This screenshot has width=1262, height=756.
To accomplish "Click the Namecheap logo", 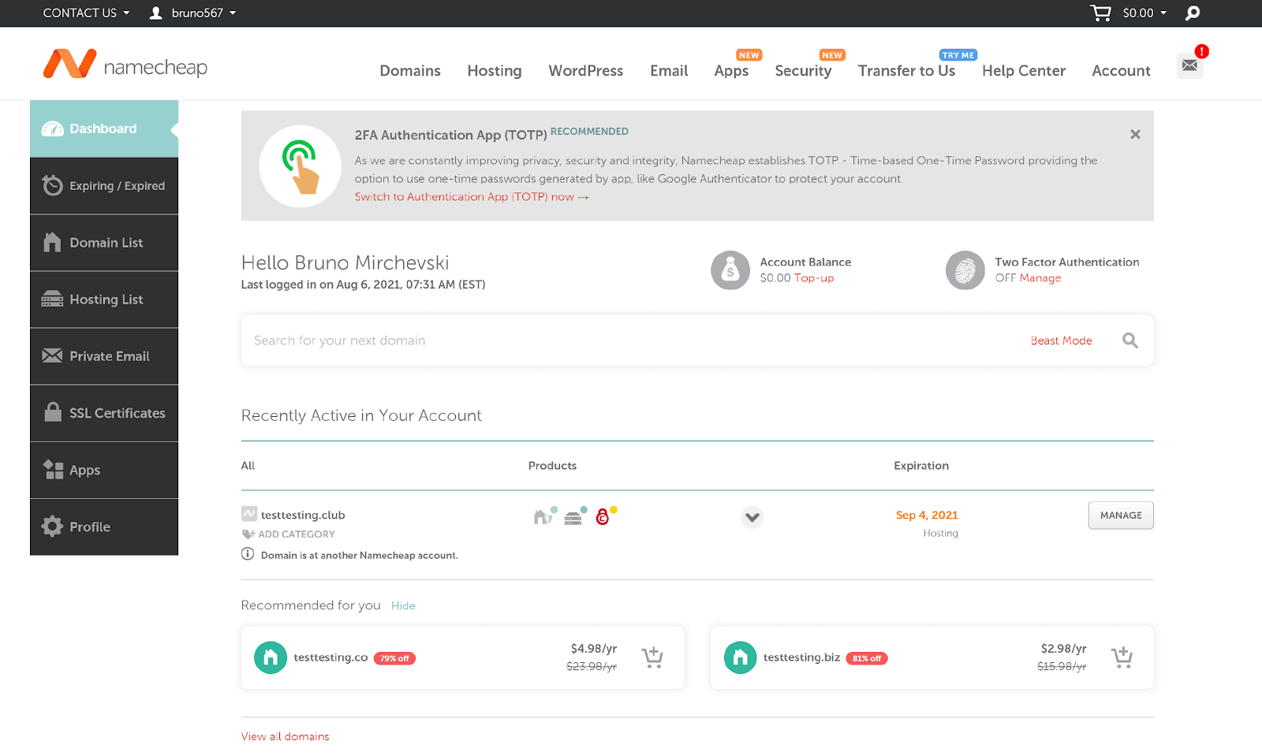I will (x=125, y=65).
